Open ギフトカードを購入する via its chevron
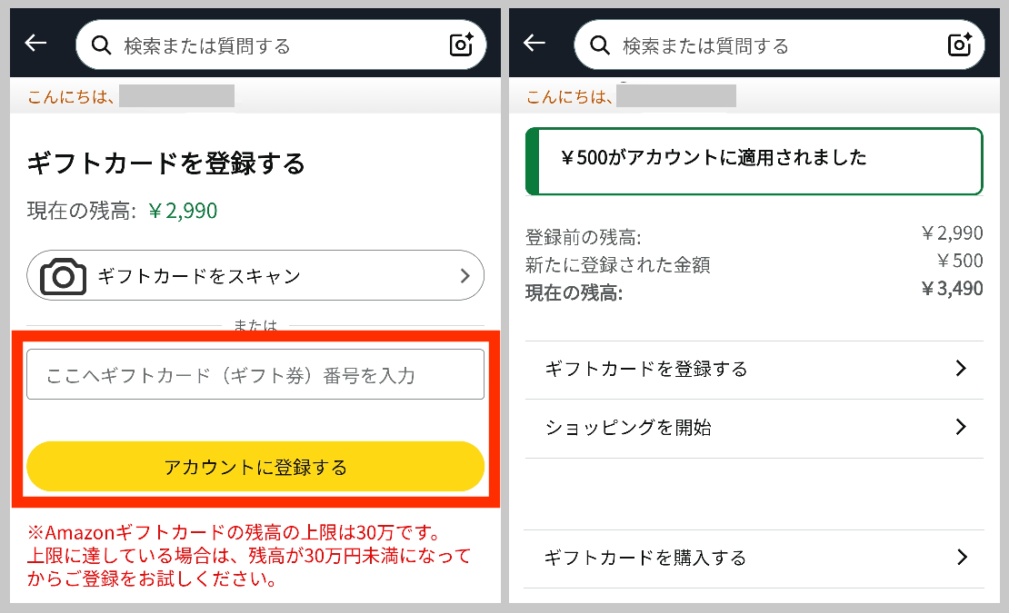The width and height of the screenshot is (1009, 613). pos(962,558)
